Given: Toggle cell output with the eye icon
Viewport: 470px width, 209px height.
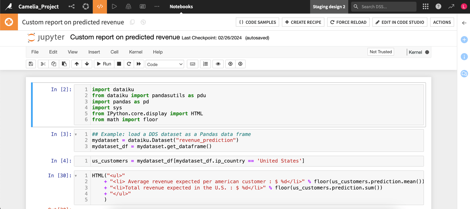Looking at the screenshot, I should 218,64.
